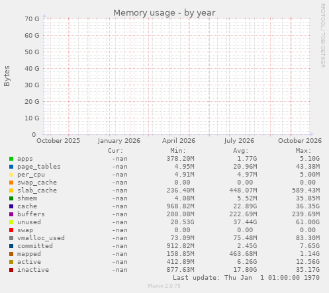Click the 'swap_cache' legend label
This screenshot has height=293, width=329.
tap(37, 183)
